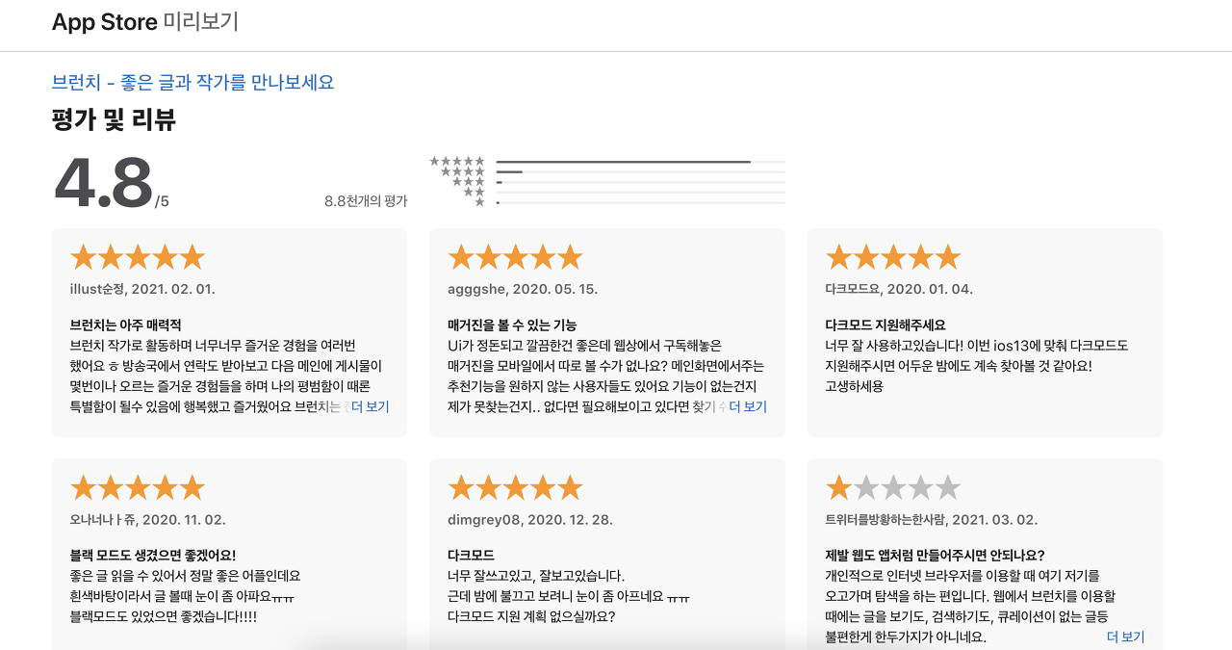Expand 트위터를방황하는한사람 review with 더 보기
The image size is (1232, 650).
coord(1125,637)
